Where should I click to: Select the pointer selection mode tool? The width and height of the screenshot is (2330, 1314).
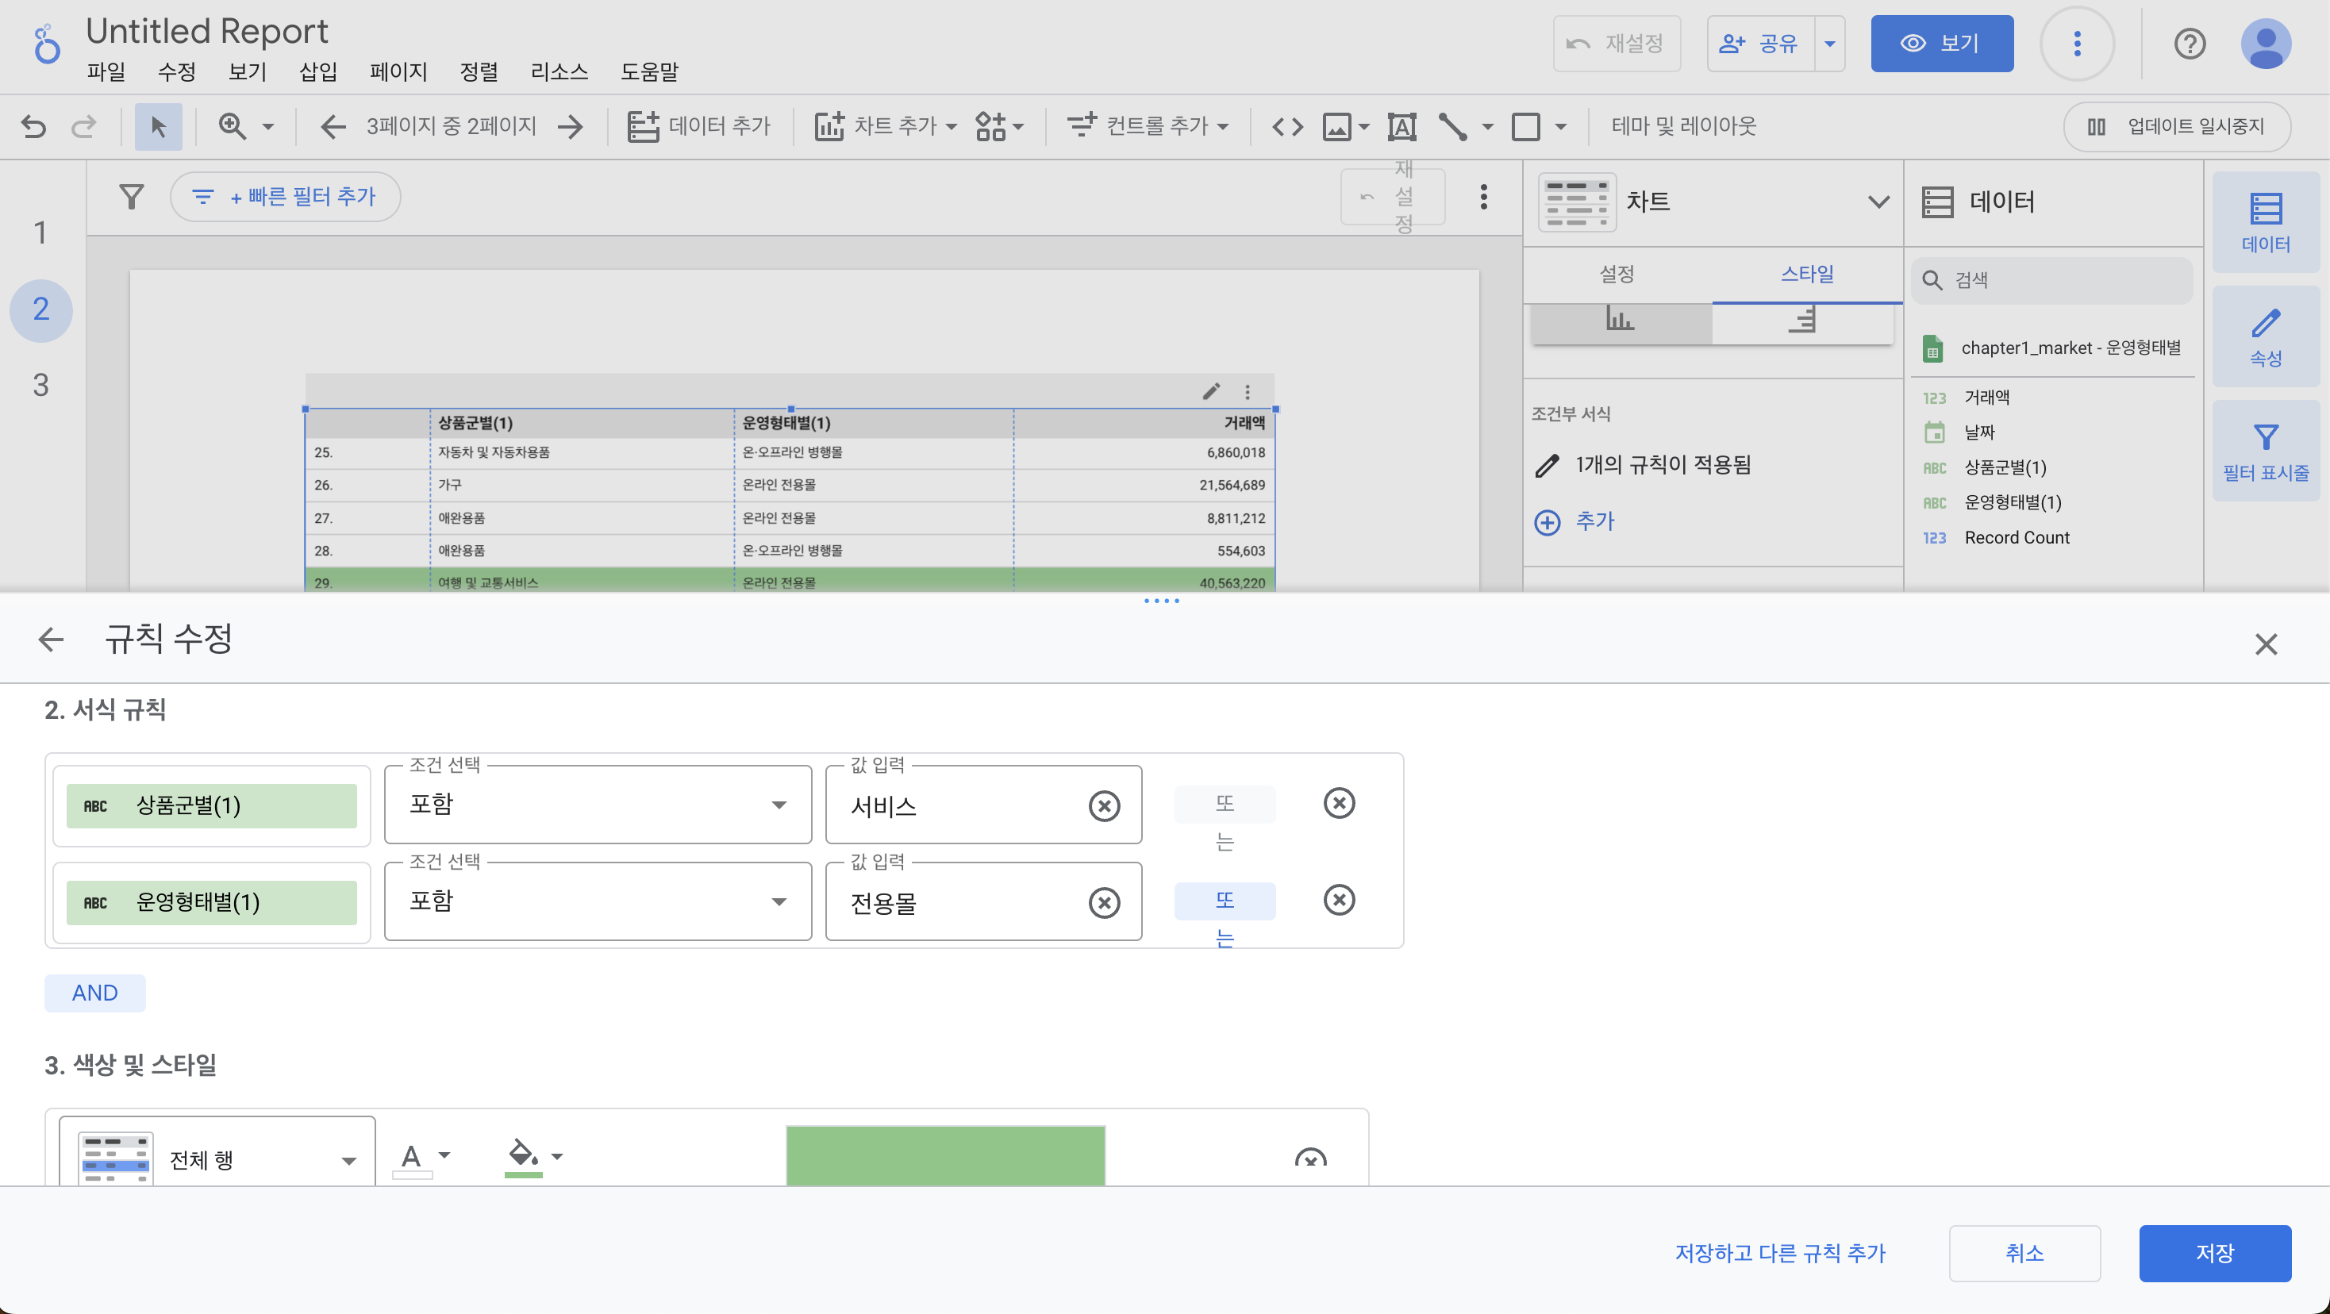point(158,127)
